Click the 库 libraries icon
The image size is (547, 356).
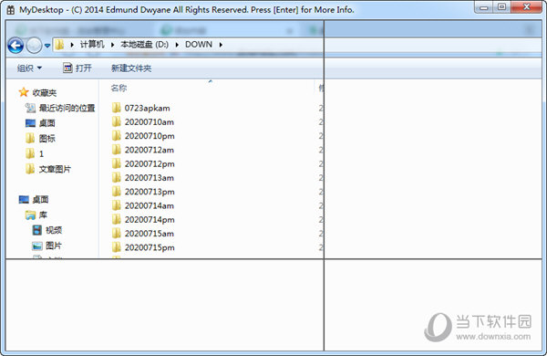point(30,215)
